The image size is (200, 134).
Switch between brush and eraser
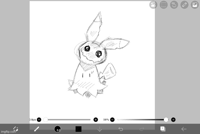[x=16, y=129]
